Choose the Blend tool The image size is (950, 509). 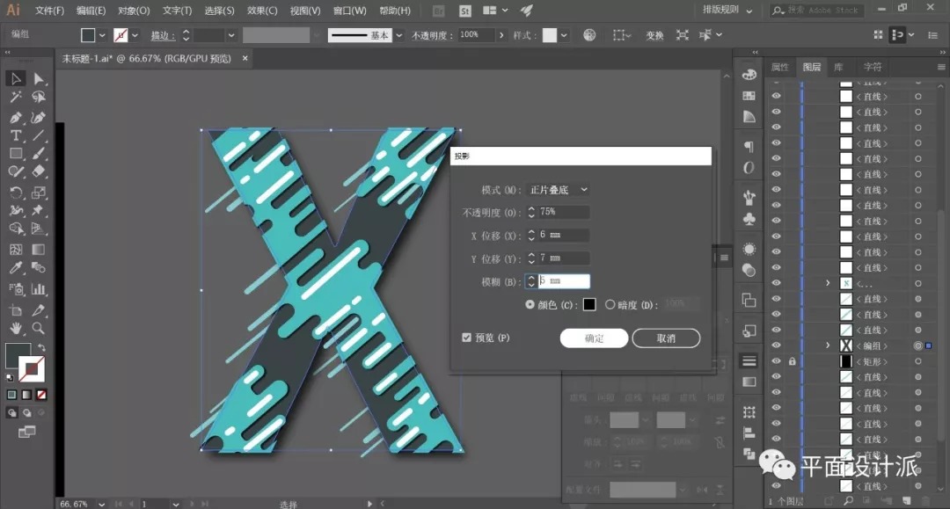(x=39, y=267)
